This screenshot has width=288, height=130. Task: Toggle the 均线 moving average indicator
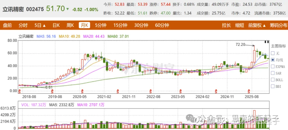coord(273,60)
